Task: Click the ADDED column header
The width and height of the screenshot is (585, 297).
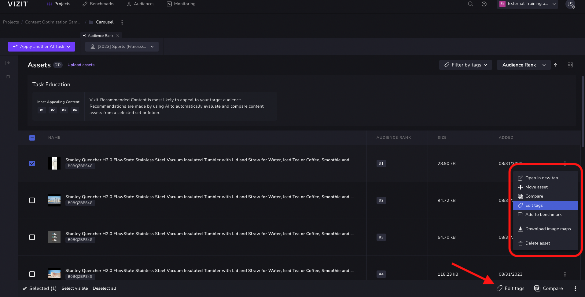Action: tap(506, 138)
